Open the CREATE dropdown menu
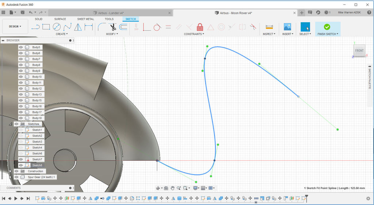This screenshot has width=374, height=205. [x=61, y=34]
